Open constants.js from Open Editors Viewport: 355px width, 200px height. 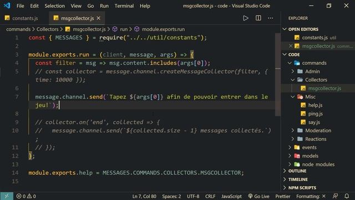[x=318, y=38]
